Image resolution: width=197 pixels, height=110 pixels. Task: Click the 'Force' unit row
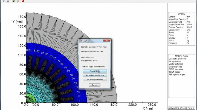(178, 35)
